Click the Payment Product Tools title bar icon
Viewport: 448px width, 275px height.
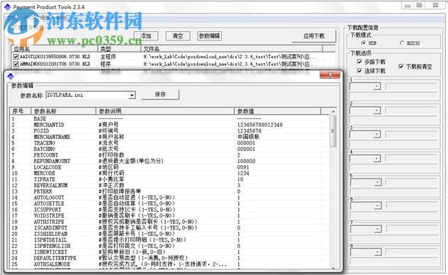[8, 6]
